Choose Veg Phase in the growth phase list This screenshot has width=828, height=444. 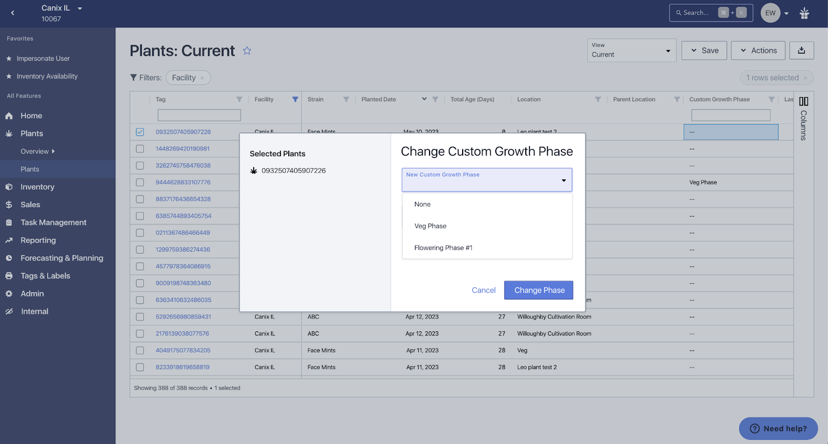click(487, 226)
